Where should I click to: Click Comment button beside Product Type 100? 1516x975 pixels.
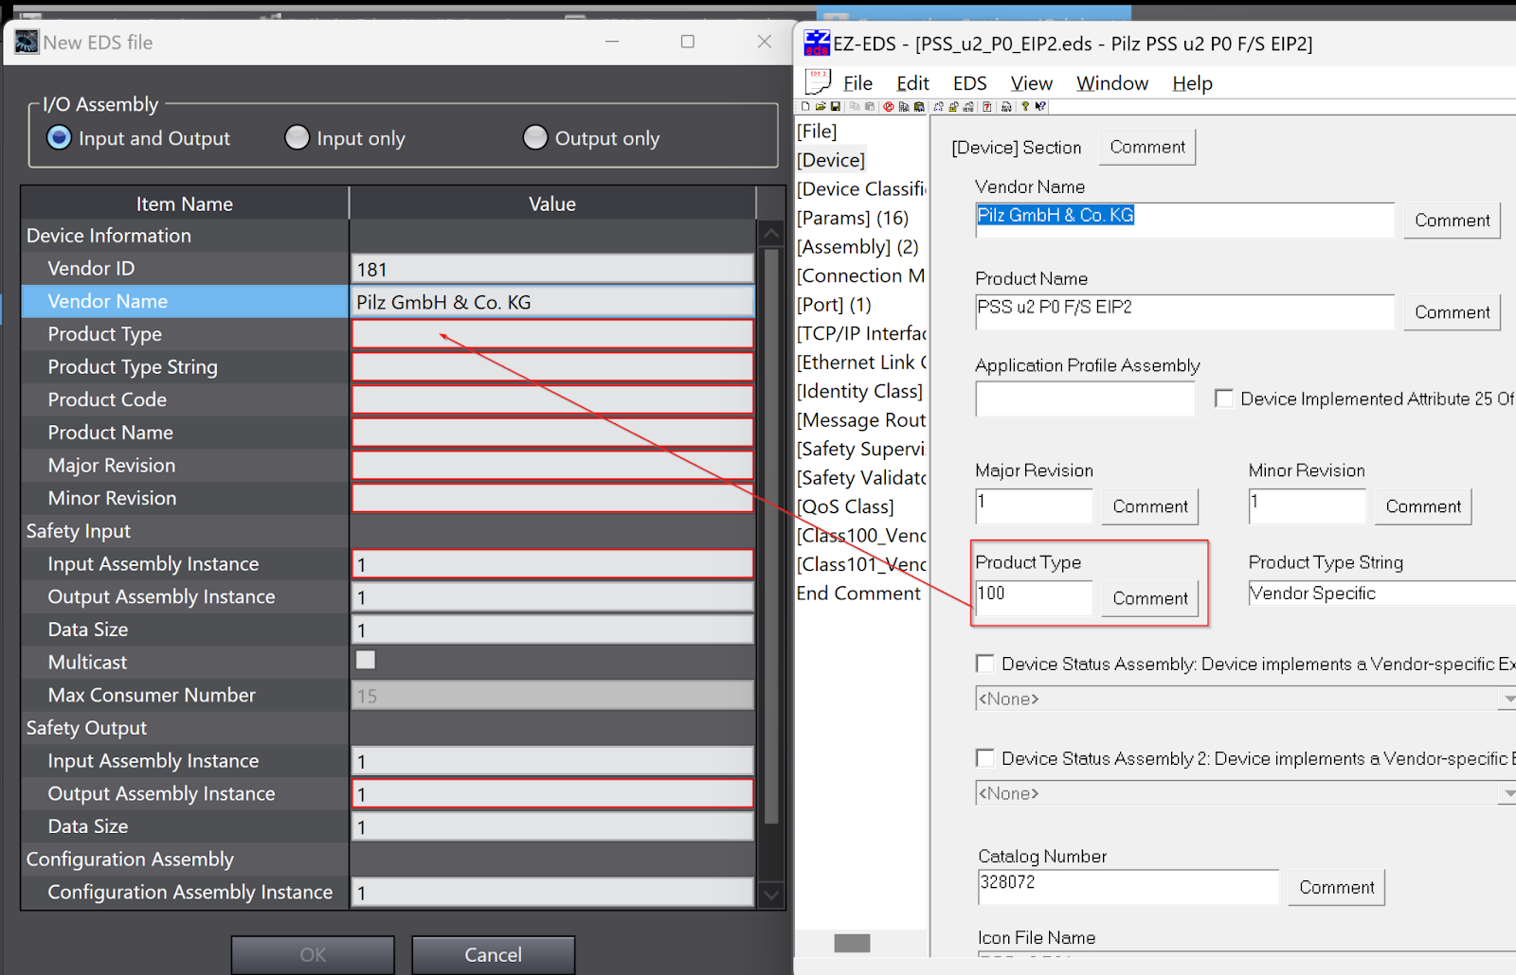click(x=1150, y=598)
